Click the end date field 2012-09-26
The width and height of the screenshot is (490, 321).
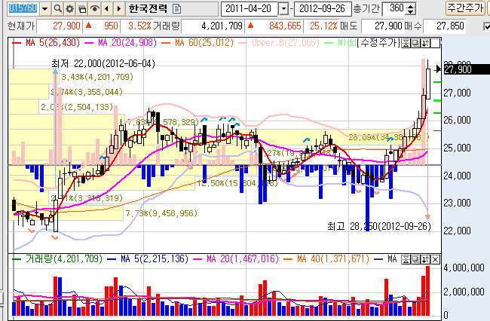pyautogui.click(x=323, y=9)
